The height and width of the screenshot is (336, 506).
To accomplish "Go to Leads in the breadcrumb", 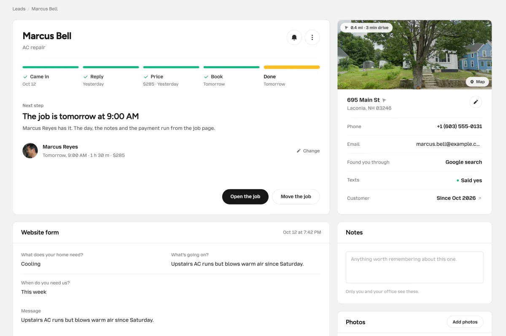I will [x=19, y=9].
